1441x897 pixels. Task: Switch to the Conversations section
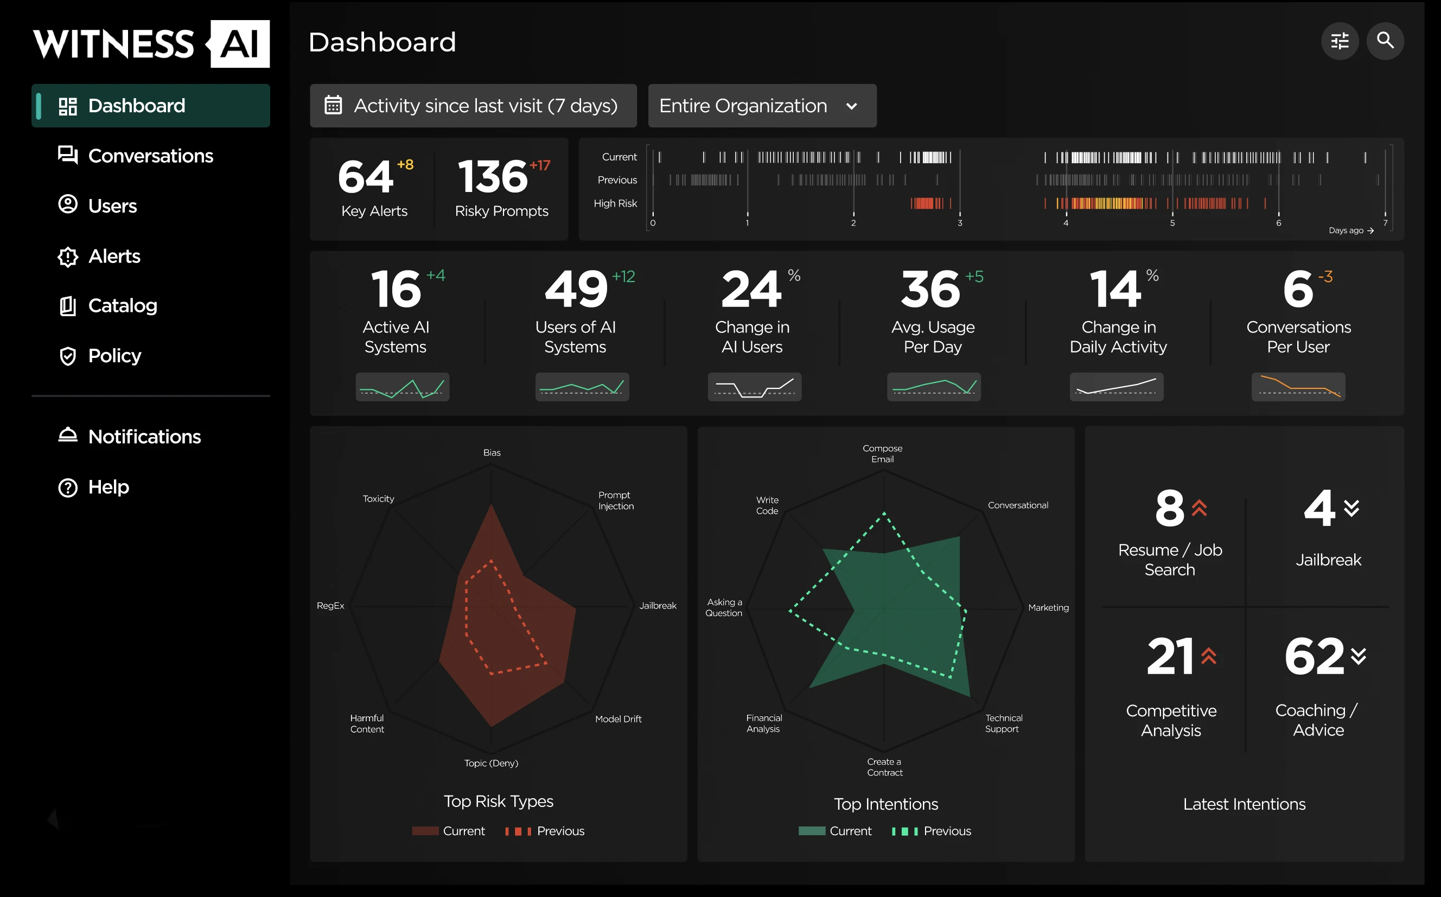[x=151, y=156]
